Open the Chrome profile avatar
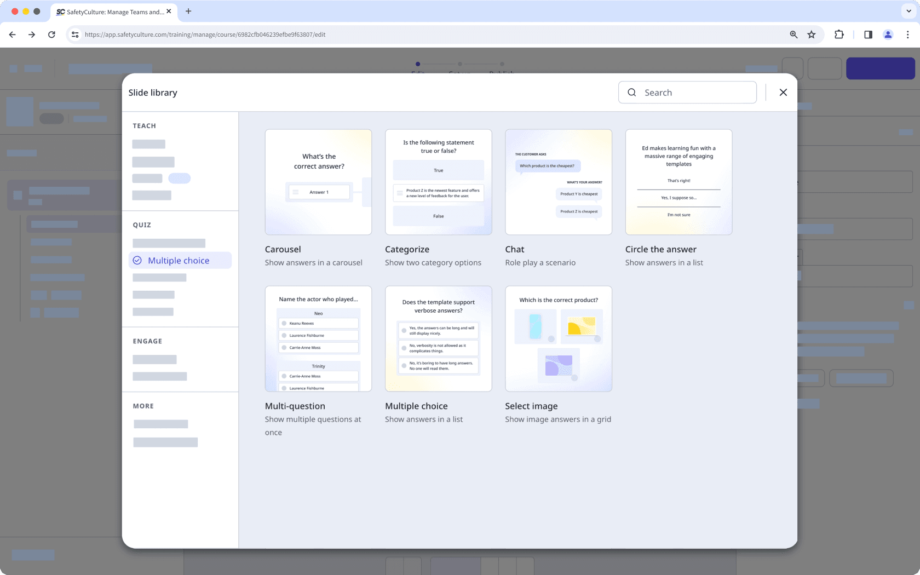920x575 pixels. [x=888, y=34]
